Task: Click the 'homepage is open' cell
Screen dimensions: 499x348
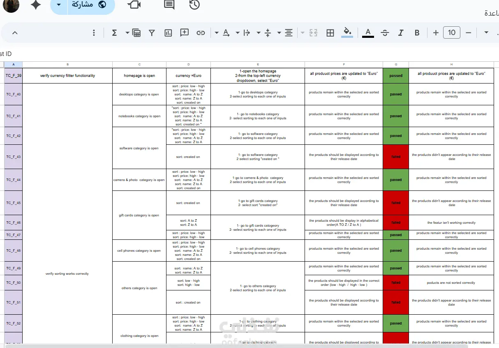Action: (139, 76)
